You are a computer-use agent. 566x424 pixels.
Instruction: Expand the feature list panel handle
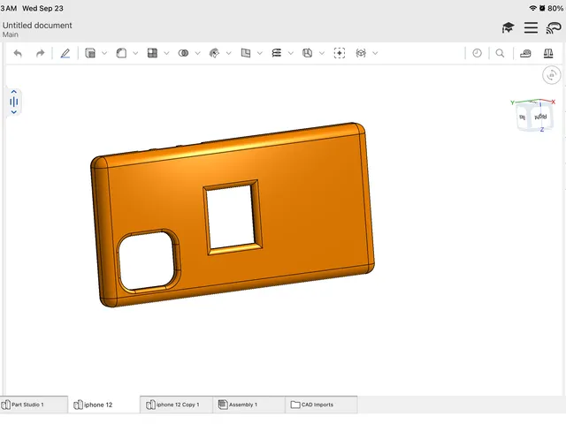coord(14,102)
